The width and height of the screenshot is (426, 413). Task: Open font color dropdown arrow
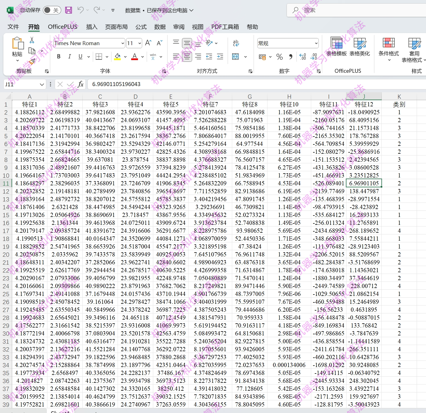click(142, 57)
